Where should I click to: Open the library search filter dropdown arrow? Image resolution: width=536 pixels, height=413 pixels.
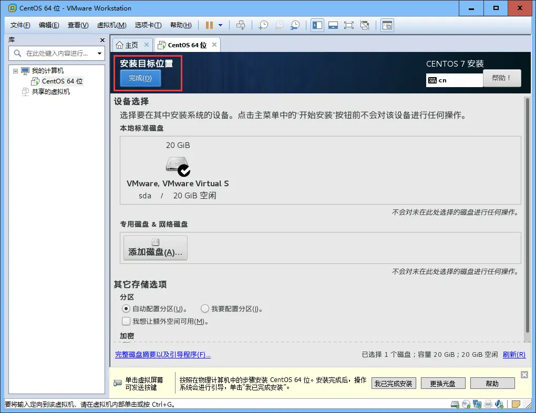99,53
